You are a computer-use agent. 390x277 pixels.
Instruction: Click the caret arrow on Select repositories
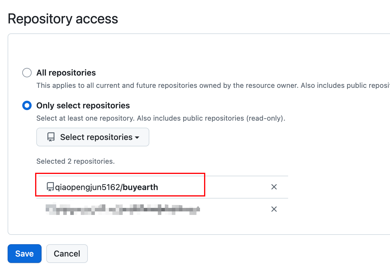pos(137,137)
